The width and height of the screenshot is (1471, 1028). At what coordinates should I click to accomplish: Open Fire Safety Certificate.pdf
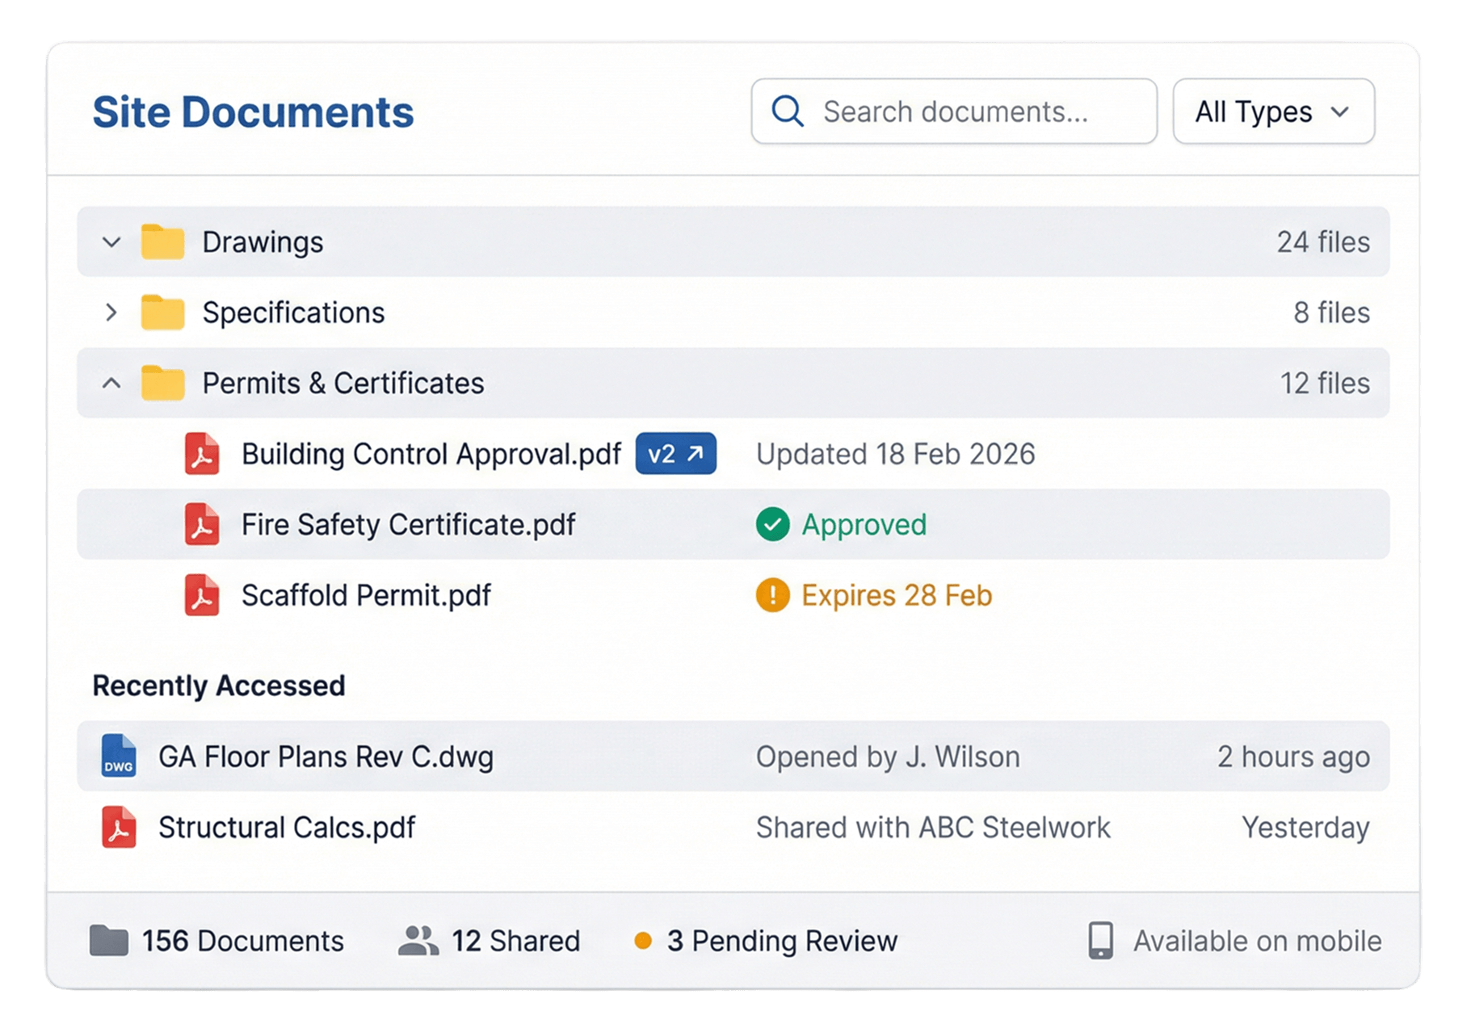(x=407, y=525)
